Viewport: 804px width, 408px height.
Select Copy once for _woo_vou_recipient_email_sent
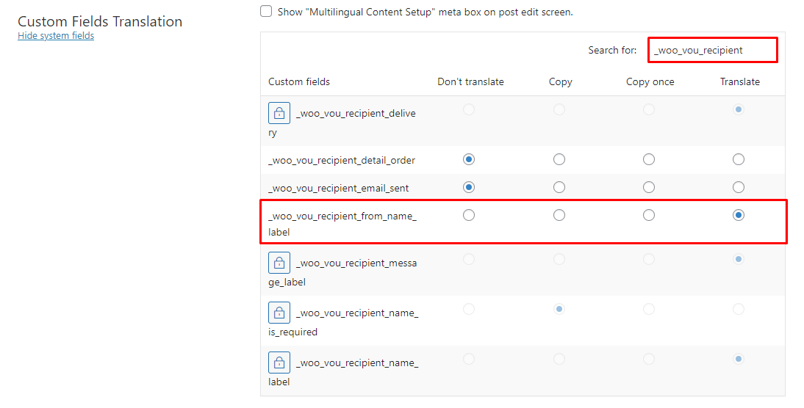649,187
